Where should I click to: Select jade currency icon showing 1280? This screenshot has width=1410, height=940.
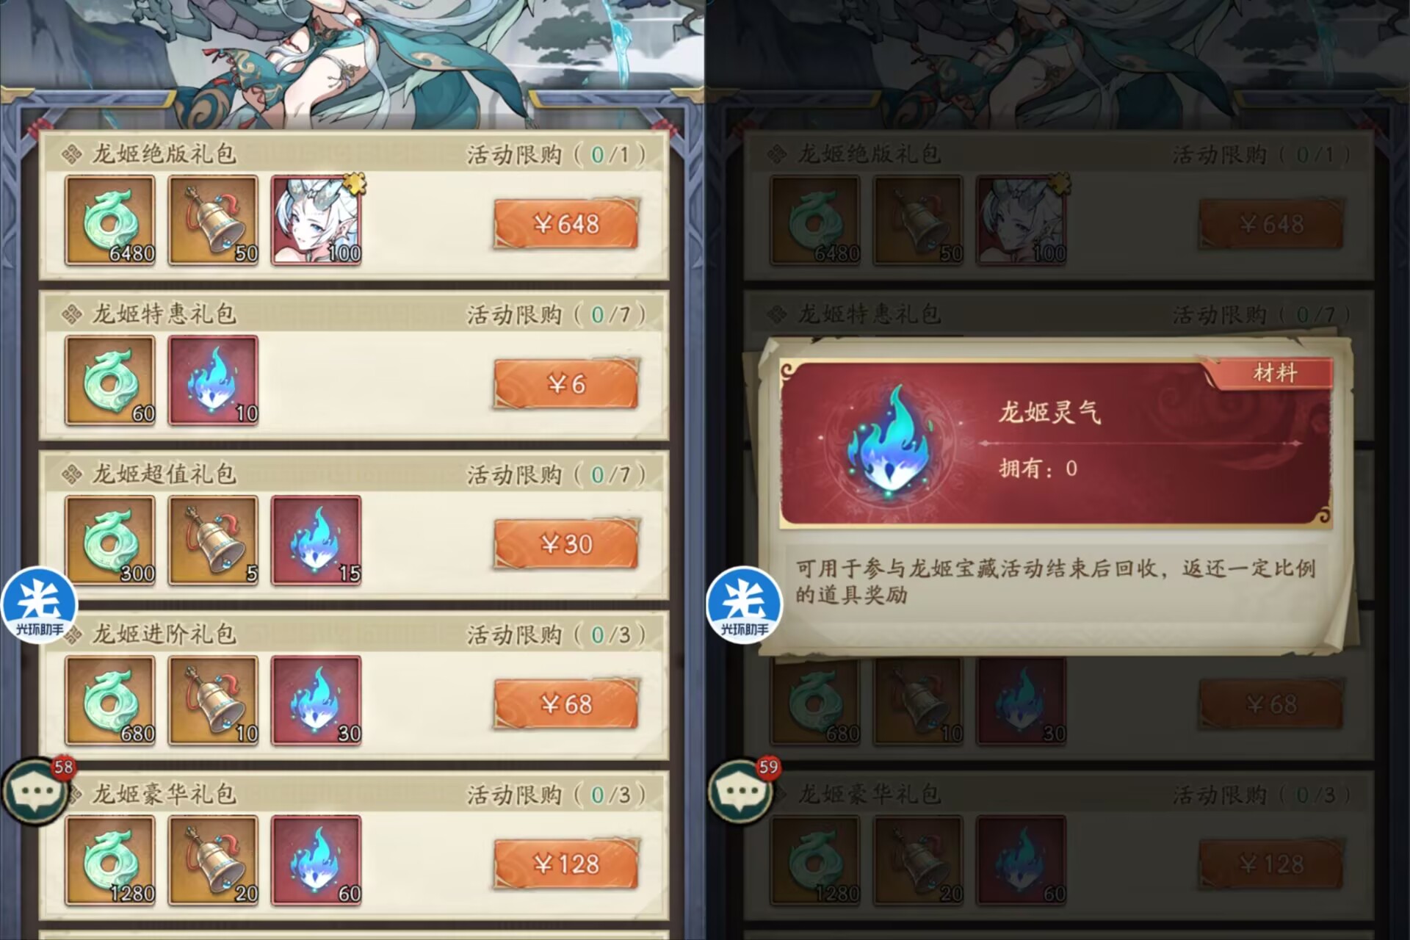(110, 861)
